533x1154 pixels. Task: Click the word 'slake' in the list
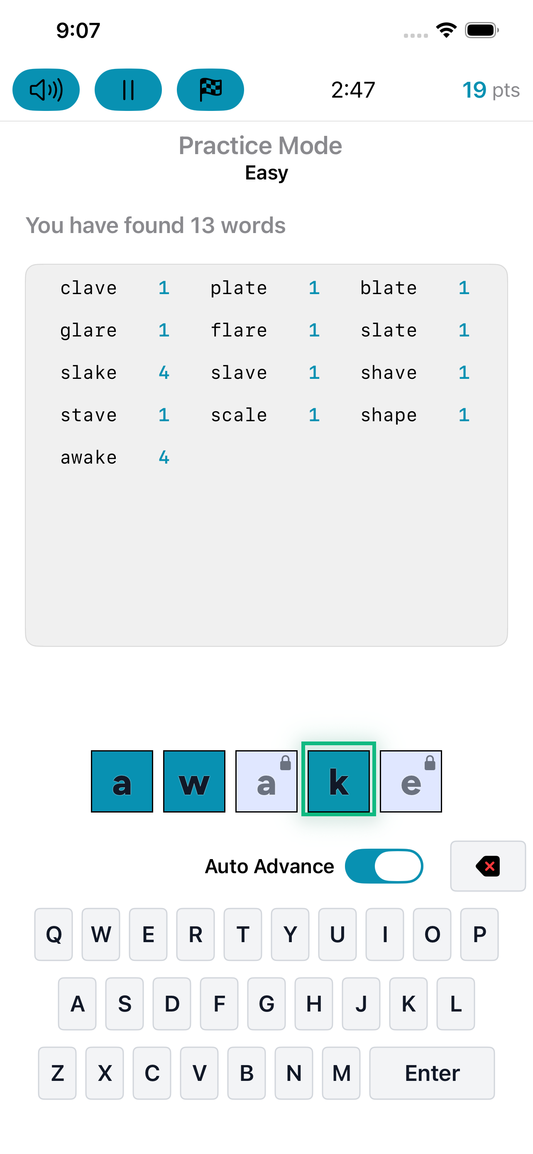click(x=88, y=372)
